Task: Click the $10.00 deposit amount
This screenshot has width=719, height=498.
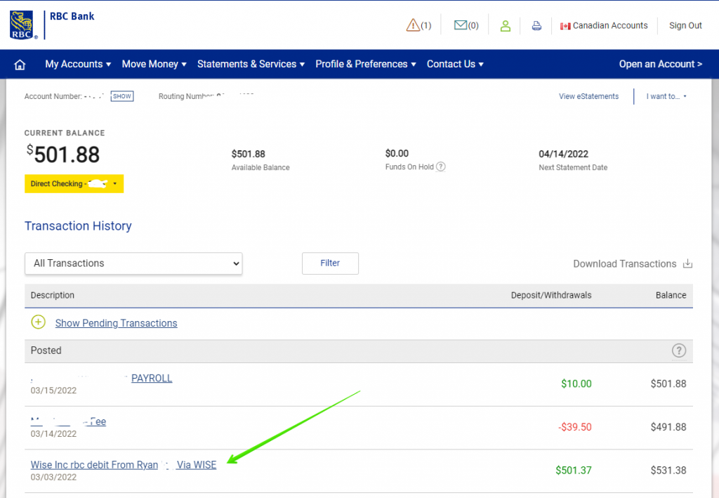Action: [576, 384]
